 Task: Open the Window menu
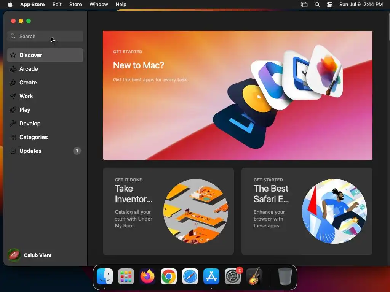coord(99,5)
